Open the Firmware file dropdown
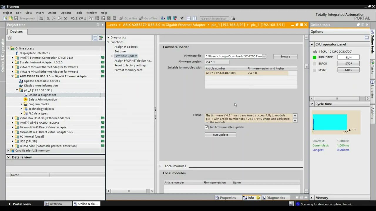This screenshot has width=376, height=211. click(264, 56)
